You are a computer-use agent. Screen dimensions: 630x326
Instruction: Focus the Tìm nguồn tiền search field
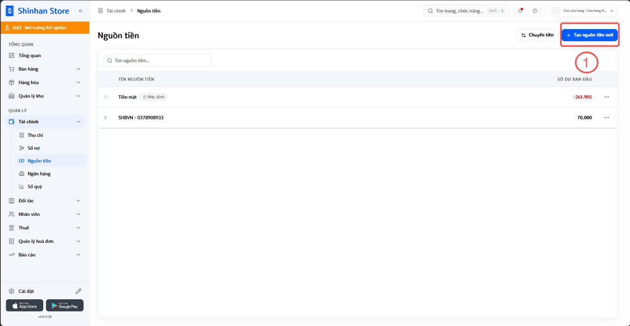pyautogui.click(x=157, y=60)
